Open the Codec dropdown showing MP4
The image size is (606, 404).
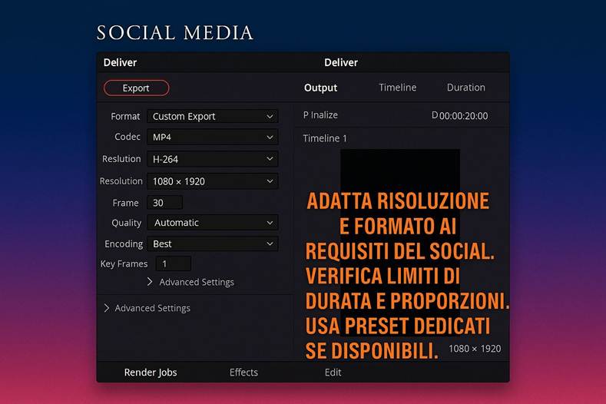(x=212, y=137)
